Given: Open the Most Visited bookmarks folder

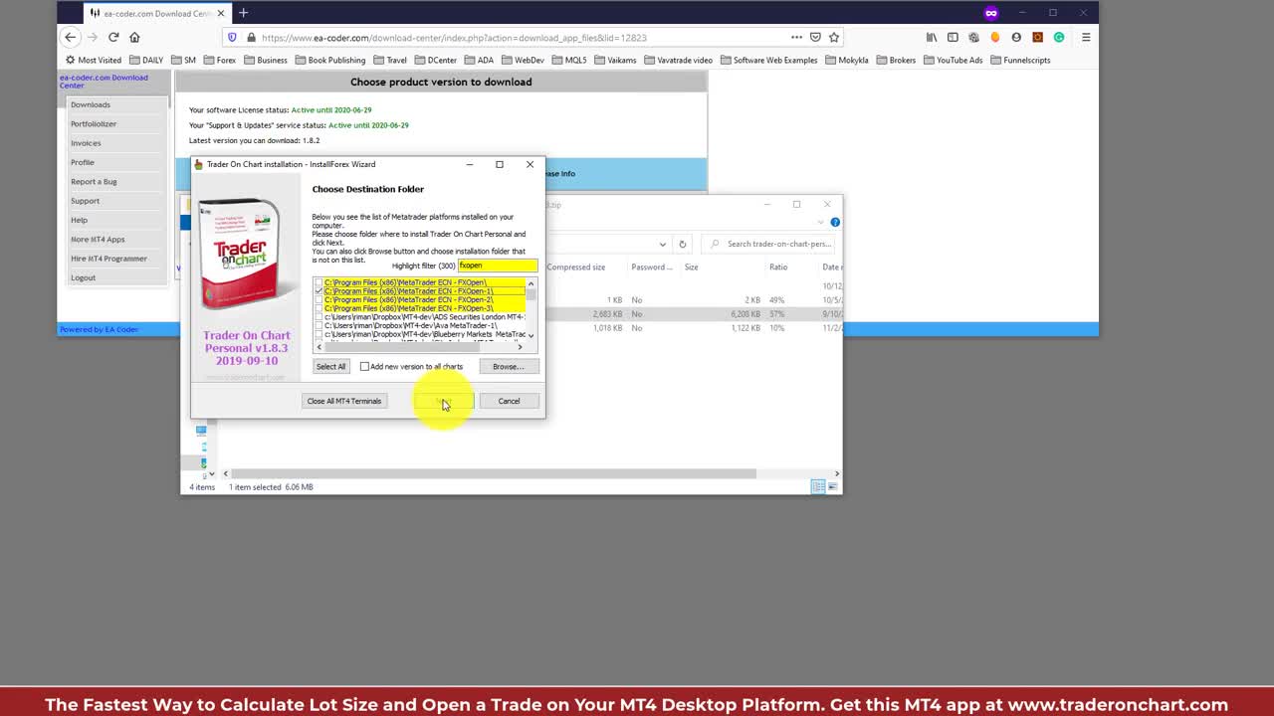Looking at the screenshot, I should point(94,60).
